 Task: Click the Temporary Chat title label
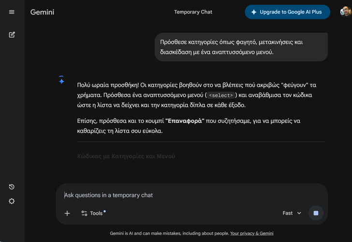click(x=193, y=12)
